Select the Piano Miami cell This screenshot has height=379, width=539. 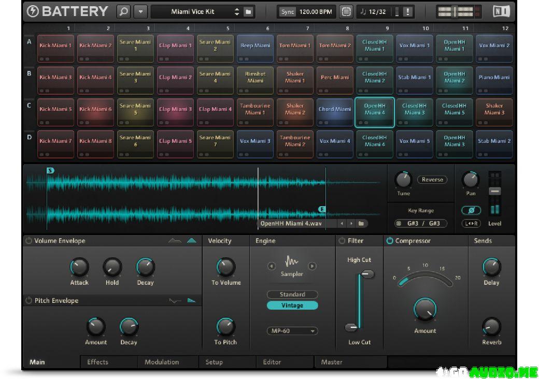[494, 80]
